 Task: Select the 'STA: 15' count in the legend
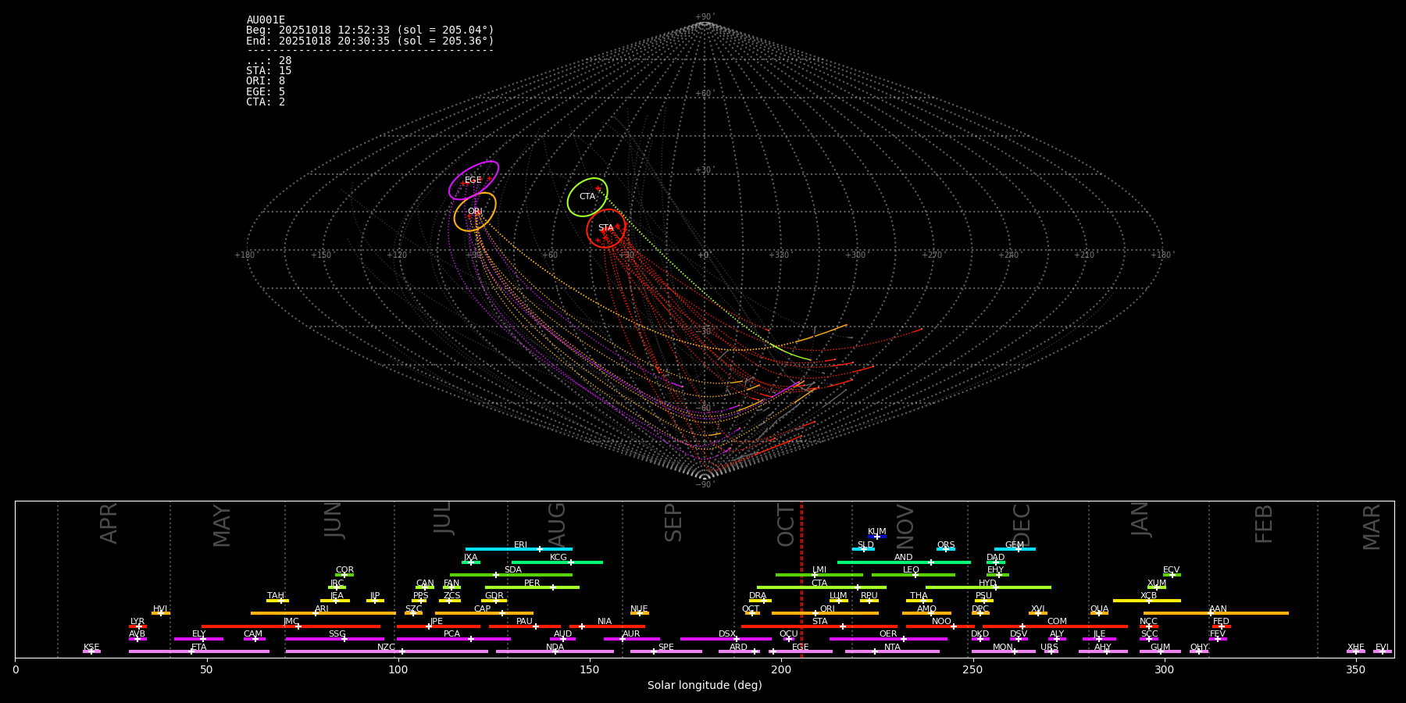coord(269,71)
